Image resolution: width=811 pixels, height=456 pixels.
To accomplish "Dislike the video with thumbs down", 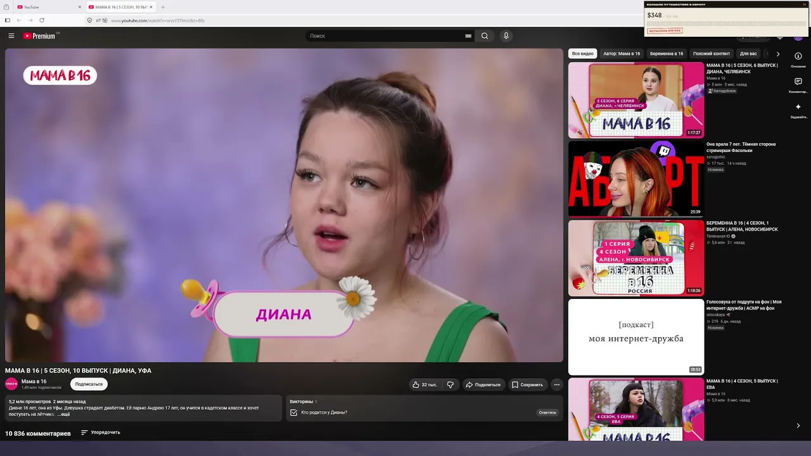I will click(450, 384).
